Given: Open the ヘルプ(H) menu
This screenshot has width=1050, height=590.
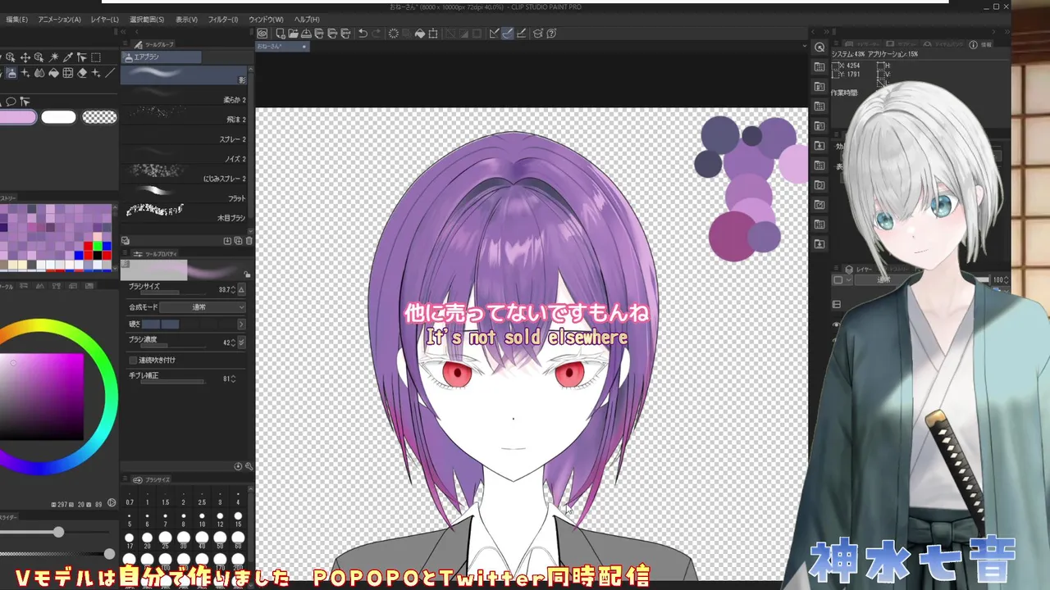Looking at the screenshot, I should point(307,20).
